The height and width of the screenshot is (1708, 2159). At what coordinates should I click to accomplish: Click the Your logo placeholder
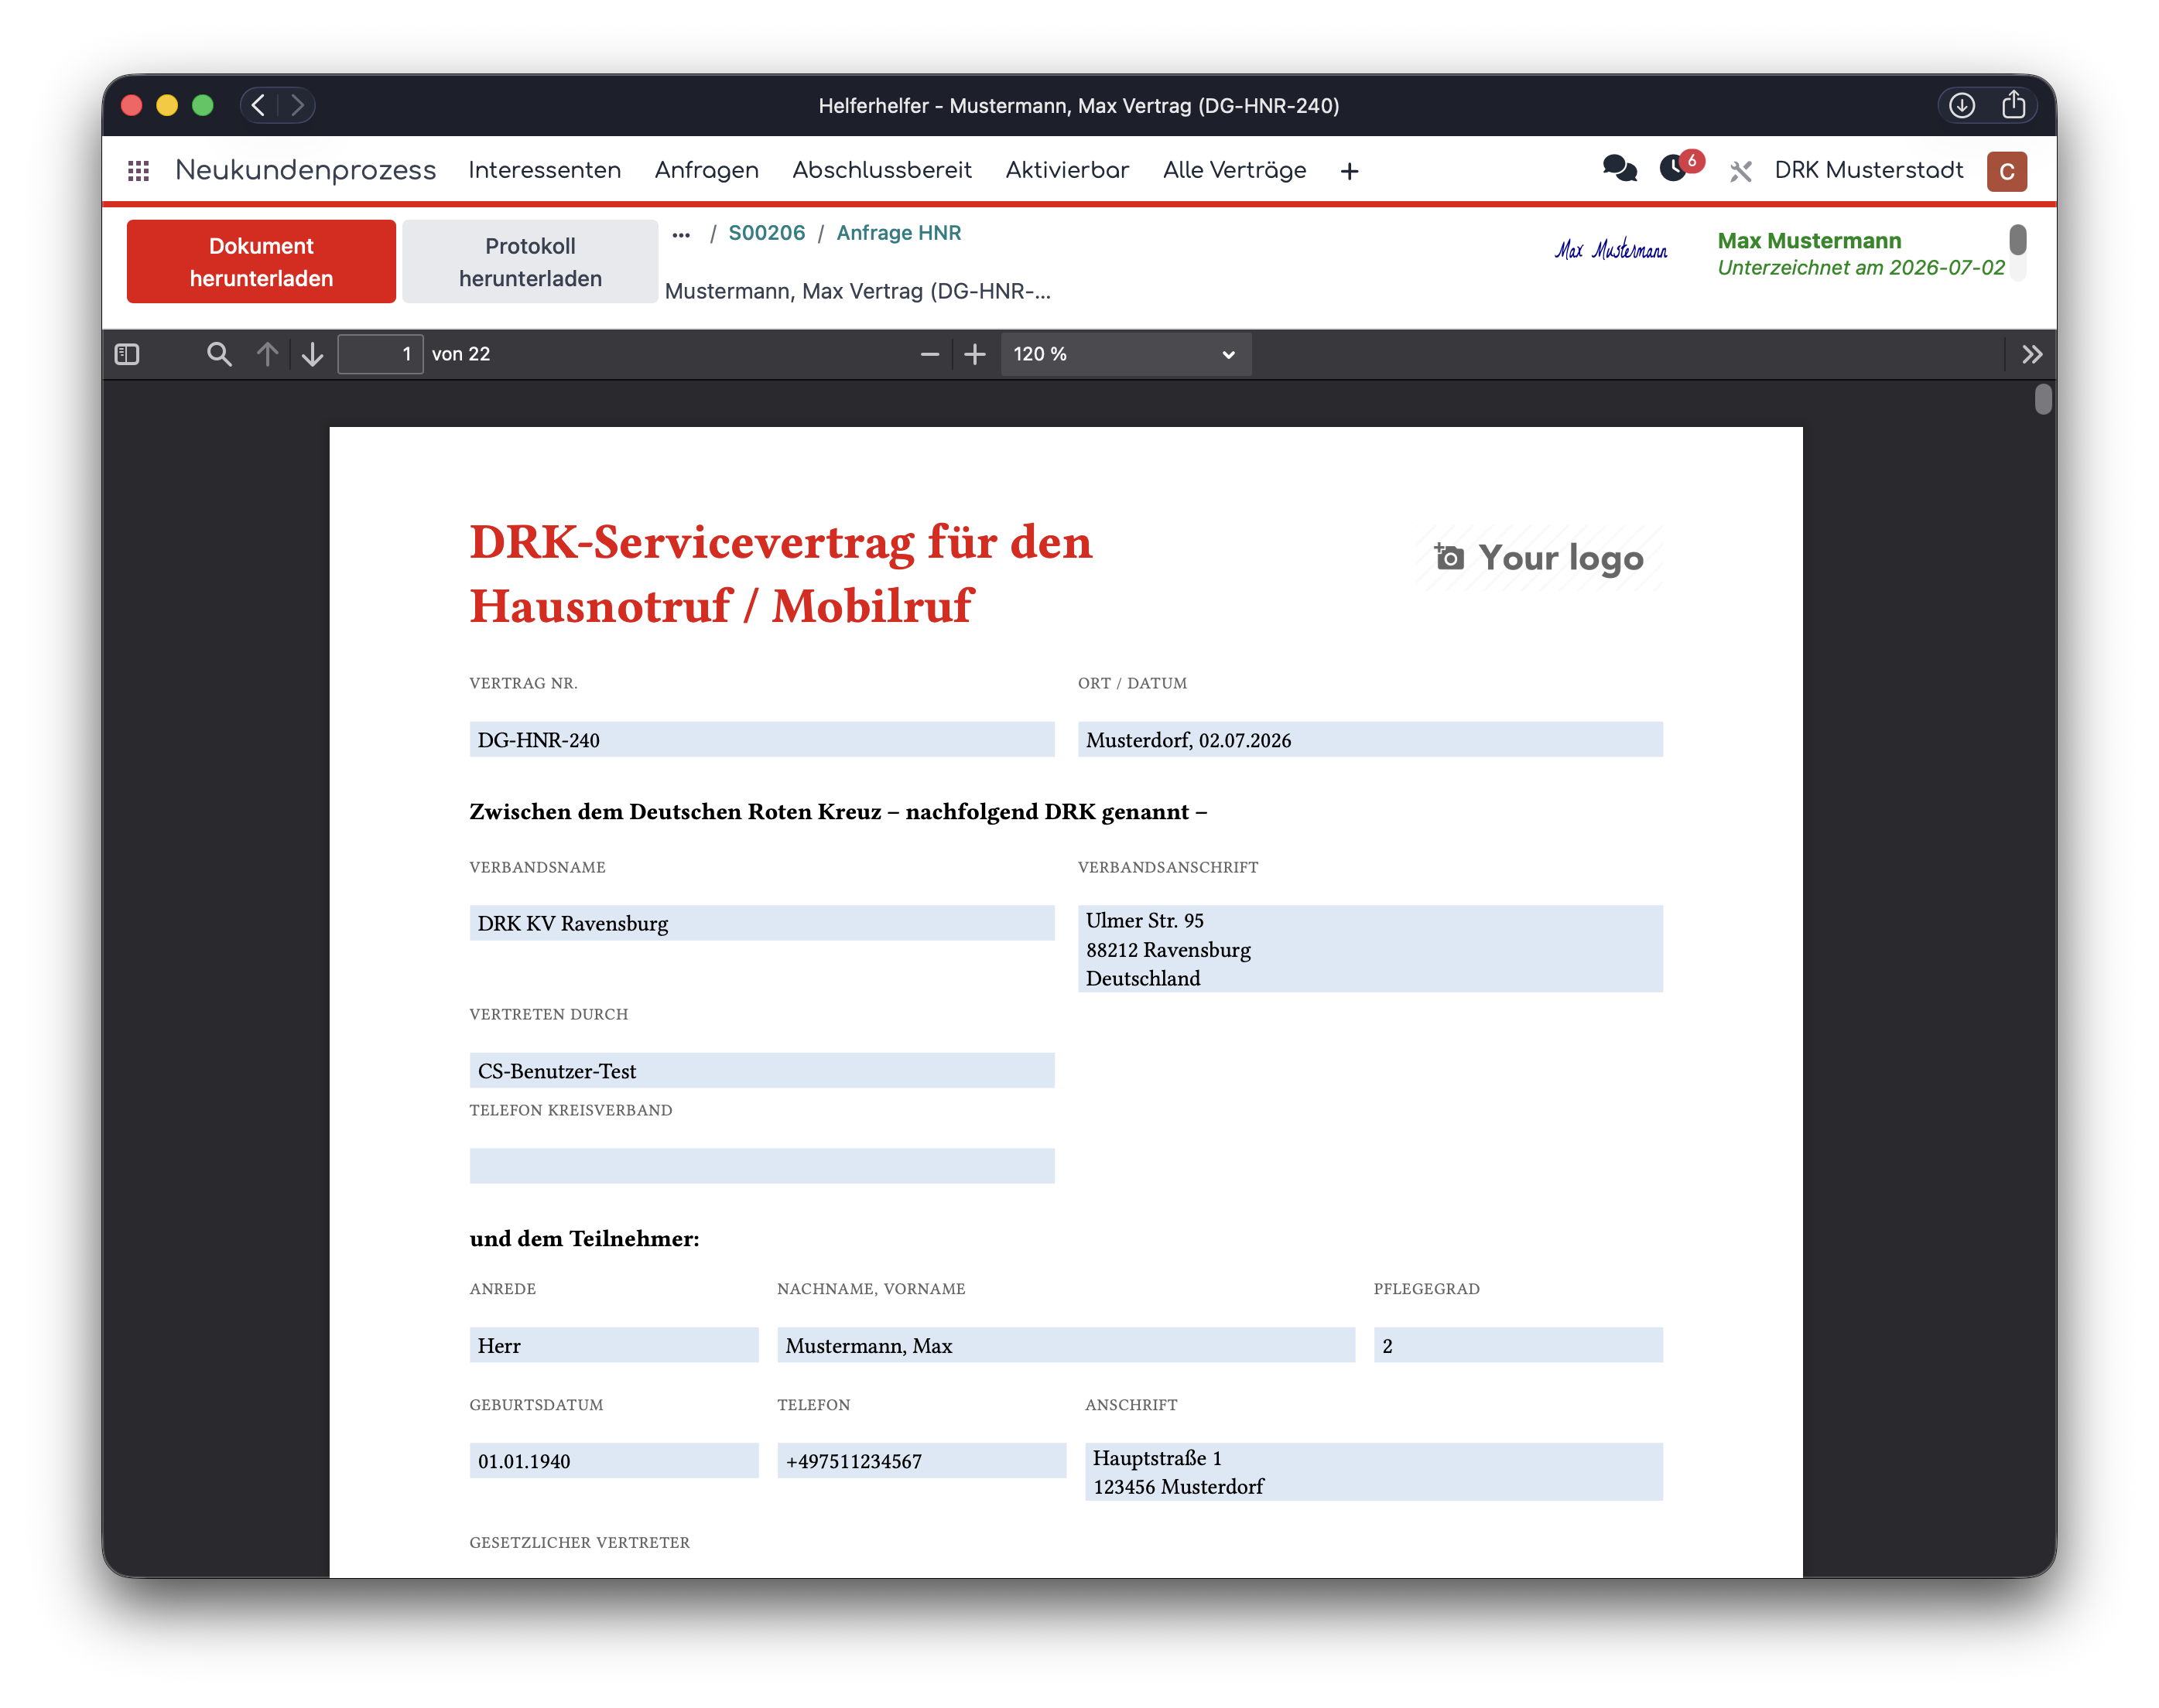point(1540,558)
